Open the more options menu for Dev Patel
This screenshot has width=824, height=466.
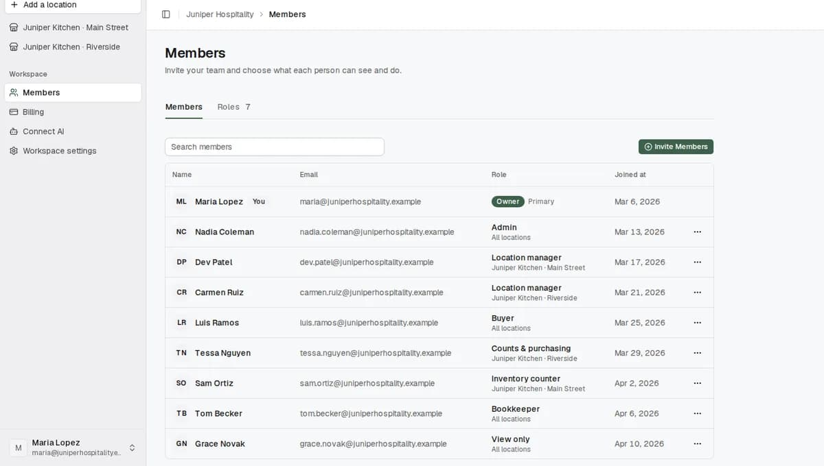pyautogui.click(x=698, y=262)
